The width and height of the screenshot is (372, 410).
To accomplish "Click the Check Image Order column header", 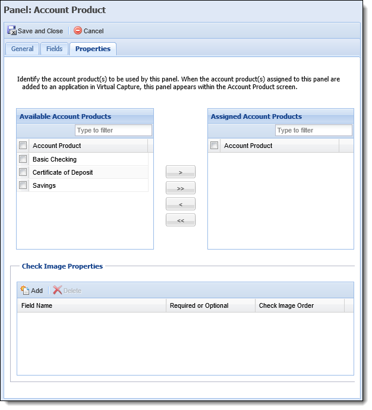I will tap(300, 305).
